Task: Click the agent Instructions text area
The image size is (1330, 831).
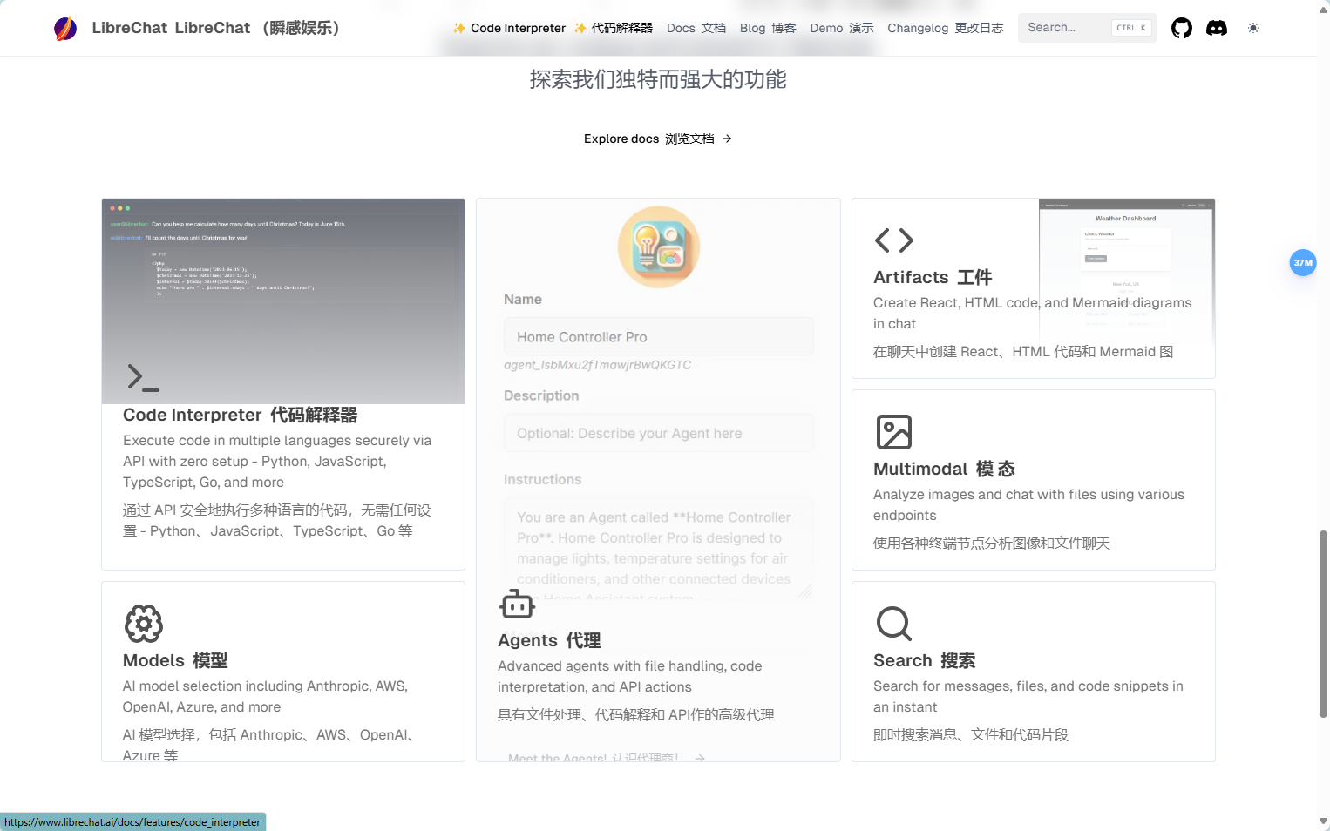Action: pos(659,549)
